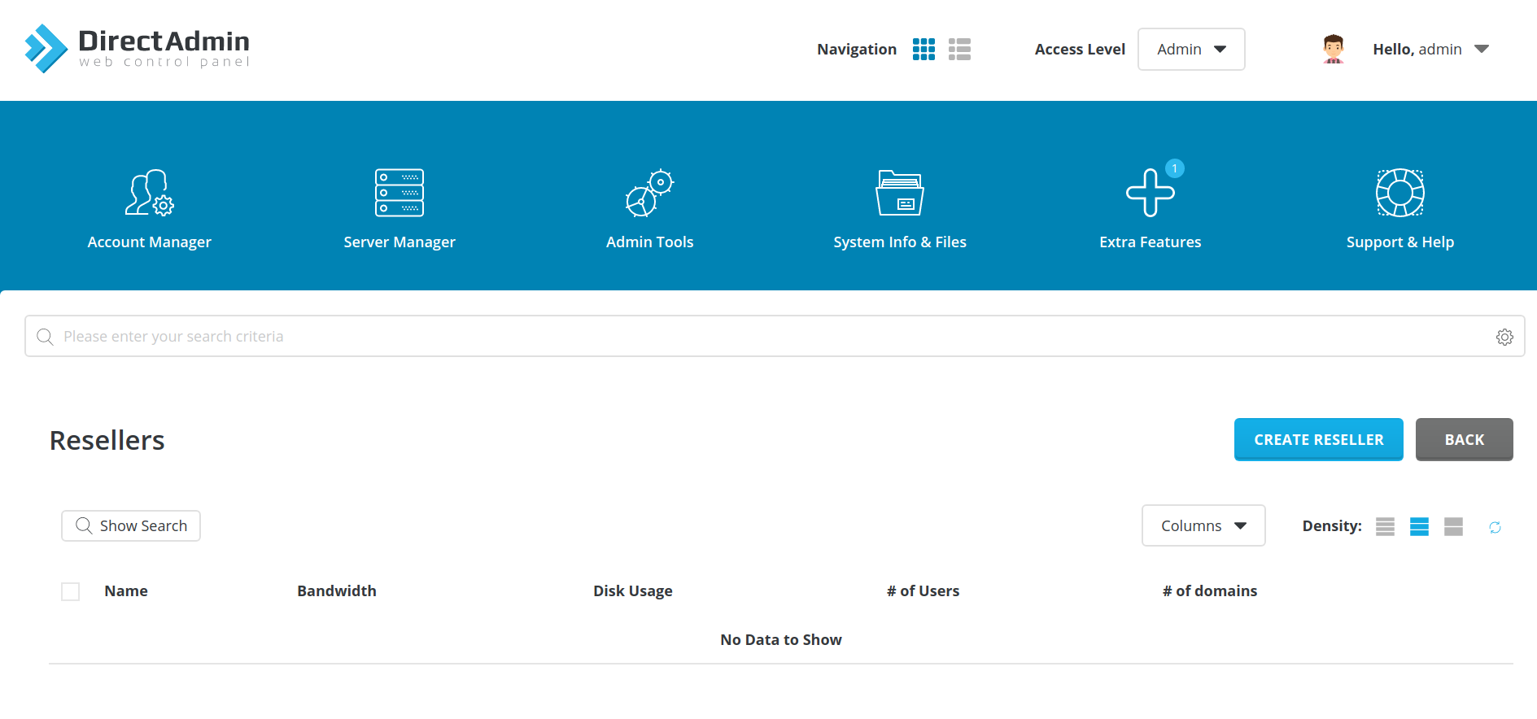Click the Admin Tools gears icon
The image size is (1537, 719).
[x=649, y=193]
